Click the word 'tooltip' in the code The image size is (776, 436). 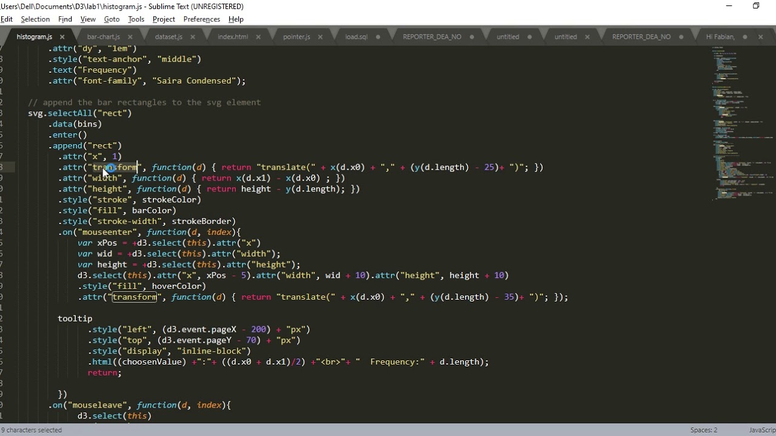pyautogui.click(x=75, y=319)
